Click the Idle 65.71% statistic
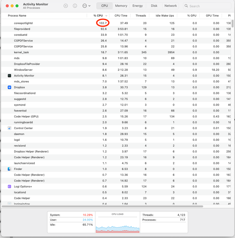 click(71, 225)
